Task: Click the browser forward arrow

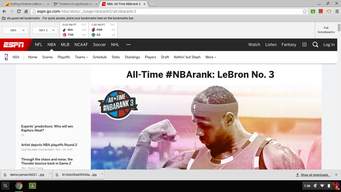Action: pyautogui.click(x=12, y=11)
